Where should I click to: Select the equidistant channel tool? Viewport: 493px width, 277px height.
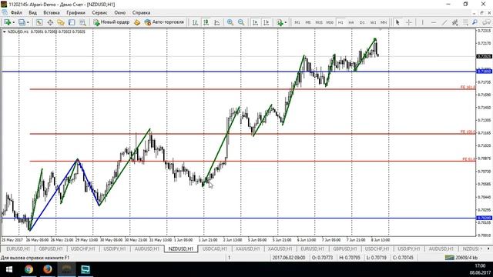point(454,22)
